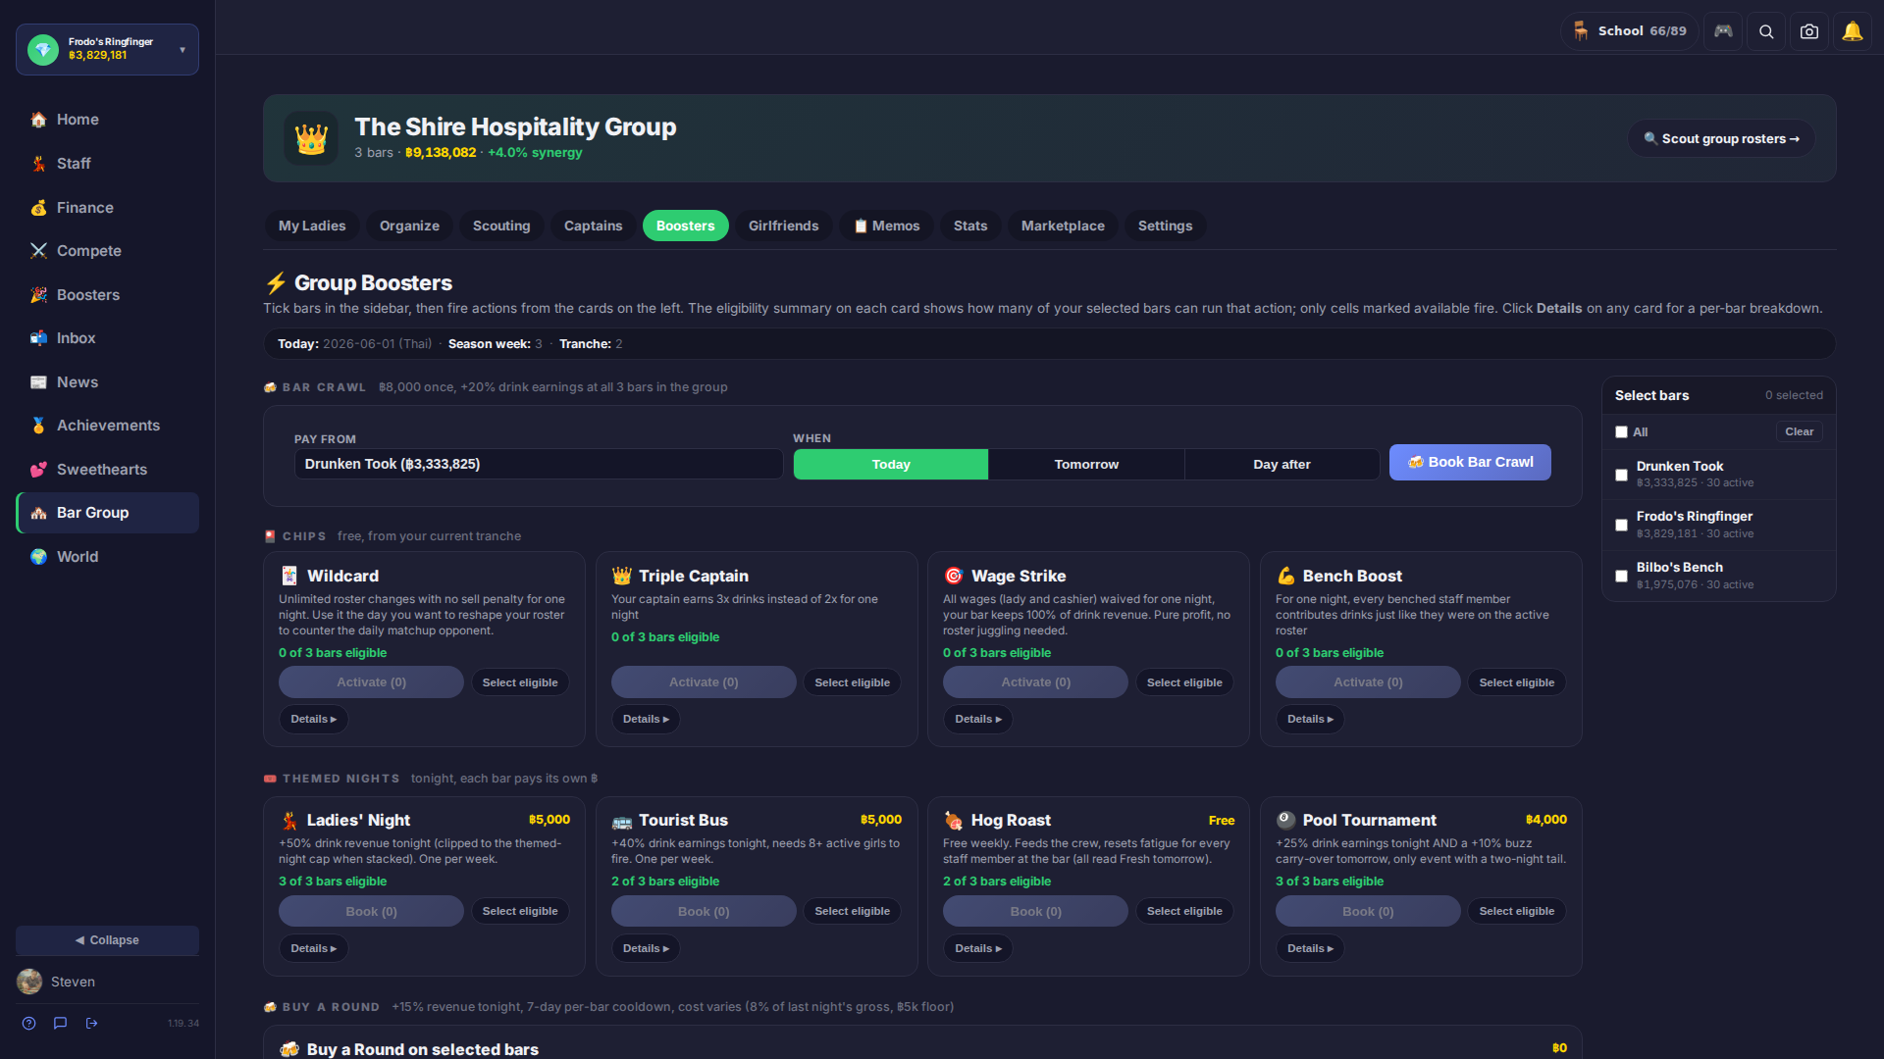Expand Details on the Pool Tournament card

tap(1310, 949)
